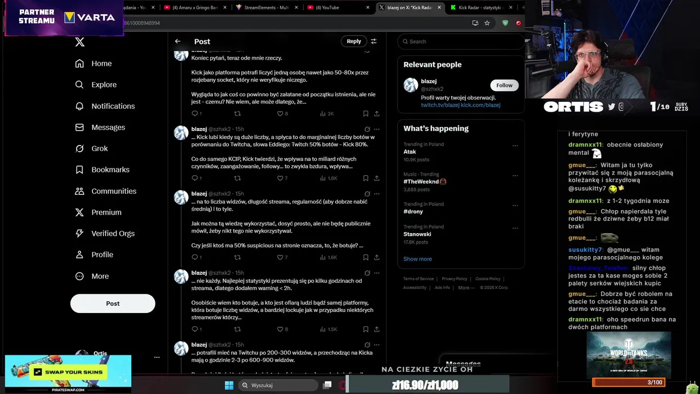Viewport: 700px width, 394px height.
Task: Switch to the StreamElements browser tab
Action: coord(267,8)
